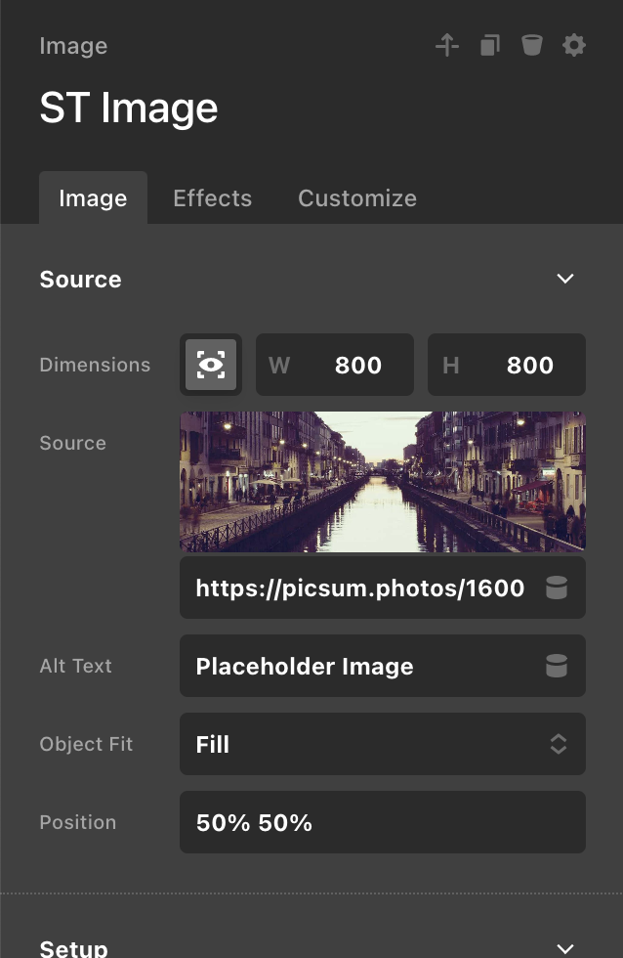Viewport: 623px width, 958px height.
Task: Click the canal source image thumbnail
Action: point(382,481)
